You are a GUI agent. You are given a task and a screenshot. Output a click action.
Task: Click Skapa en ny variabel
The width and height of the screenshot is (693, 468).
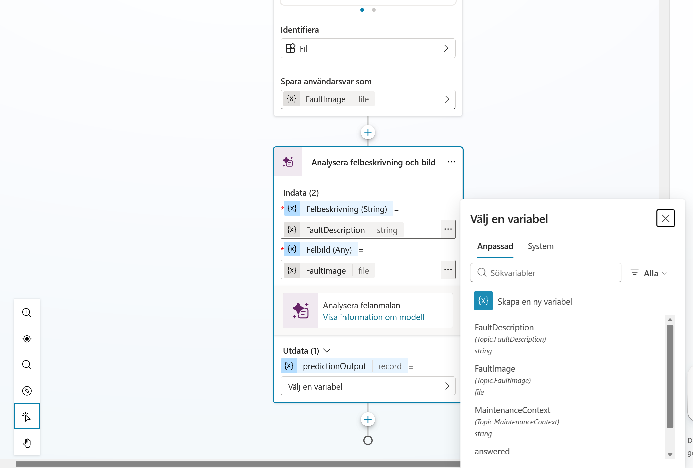coord(535,302)
